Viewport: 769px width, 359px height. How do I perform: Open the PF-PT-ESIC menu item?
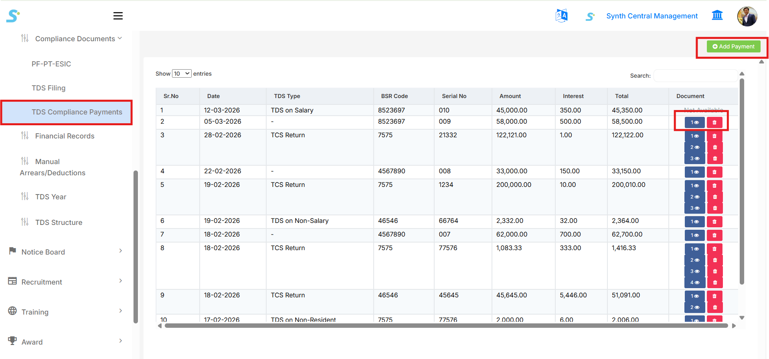click(x=51, y=64)
